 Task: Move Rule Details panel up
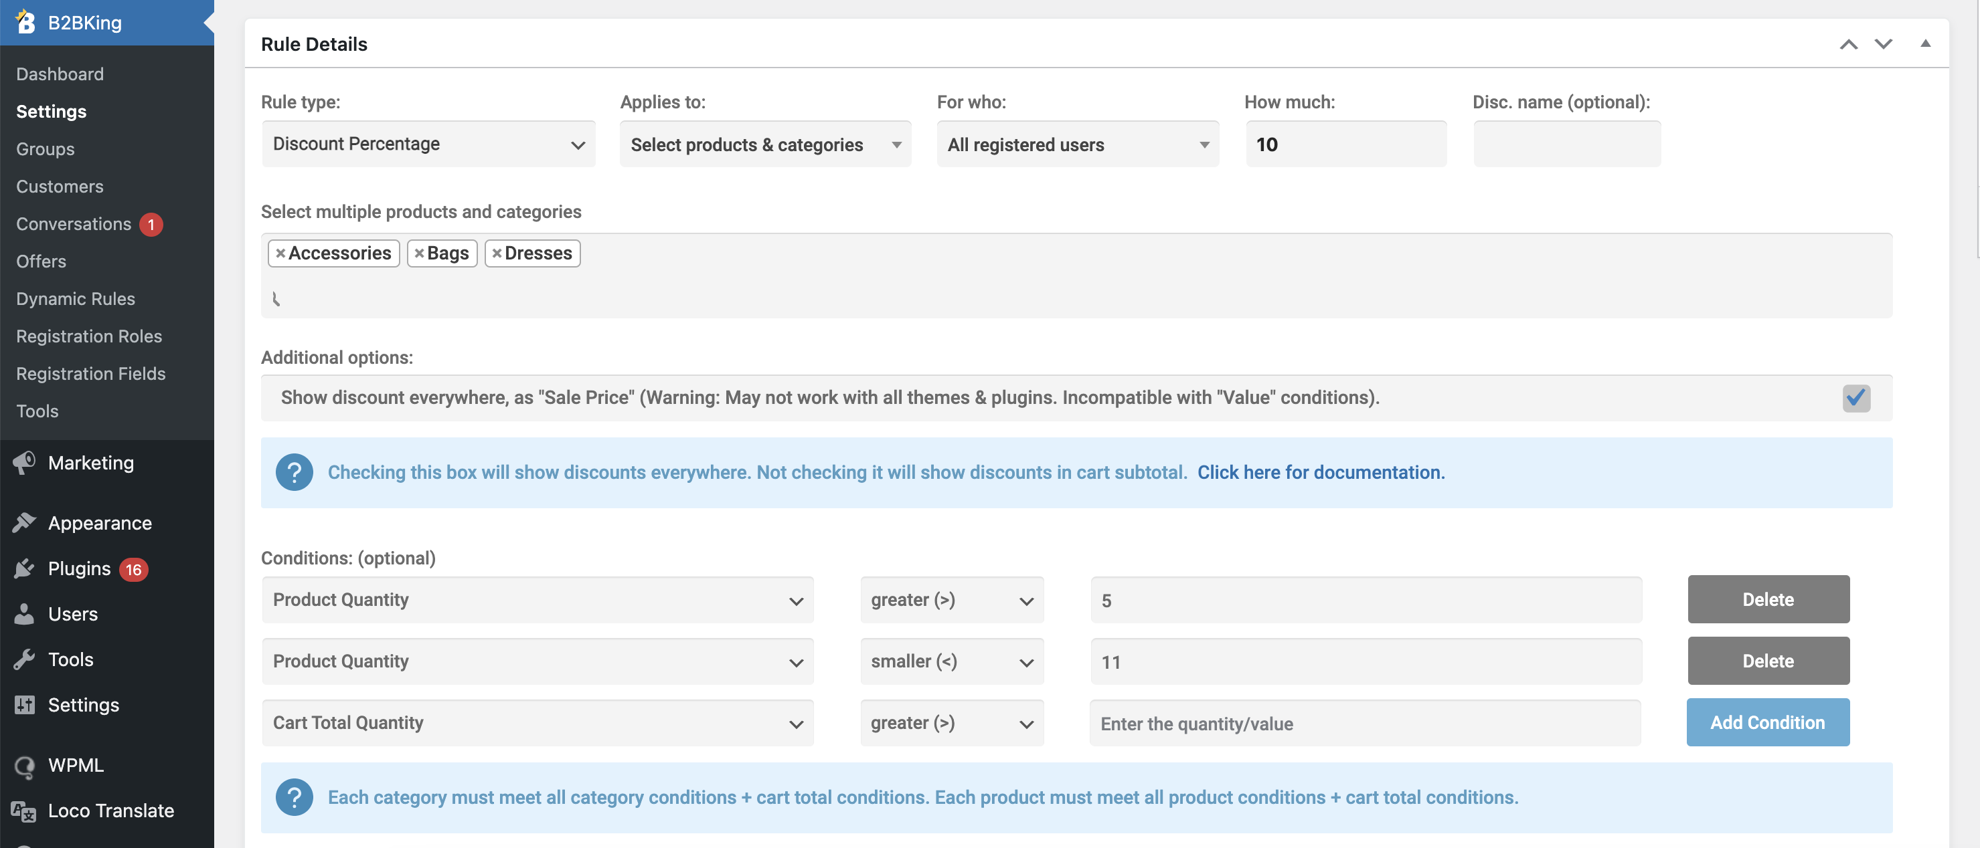tap(1849, 45)
